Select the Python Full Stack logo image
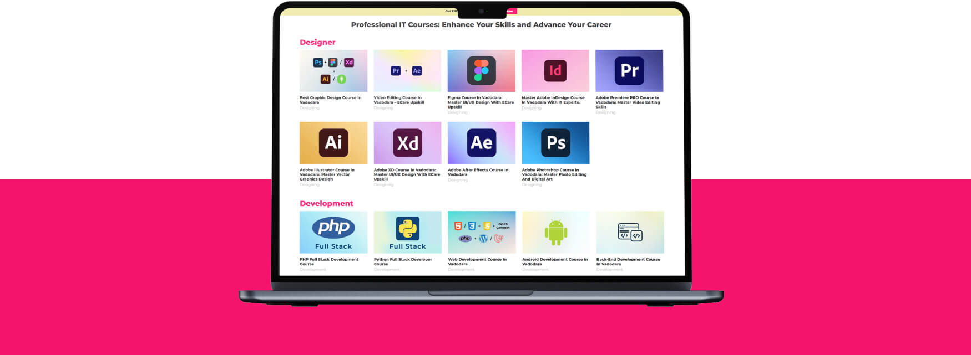Image resolution: width=971 pixels, height=355 pixels. [x=408, y=232]
